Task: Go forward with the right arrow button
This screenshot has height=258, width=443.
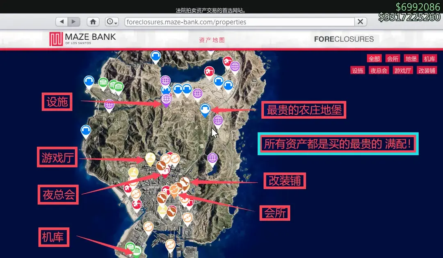Action: (73, 22)
